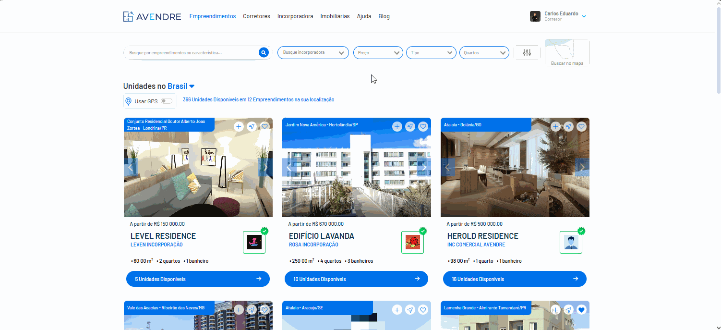
Task: Favorite Level Residence with heart icon
Action: point(264,126)
